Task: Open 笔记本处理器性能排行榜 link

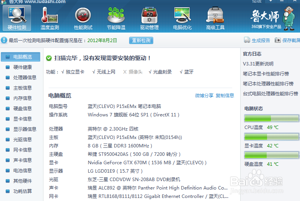Action: [268, 83]
